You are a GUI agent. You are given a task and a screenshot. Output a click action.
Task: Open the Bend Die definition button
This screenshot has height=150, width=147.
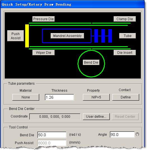click(91, 62)
